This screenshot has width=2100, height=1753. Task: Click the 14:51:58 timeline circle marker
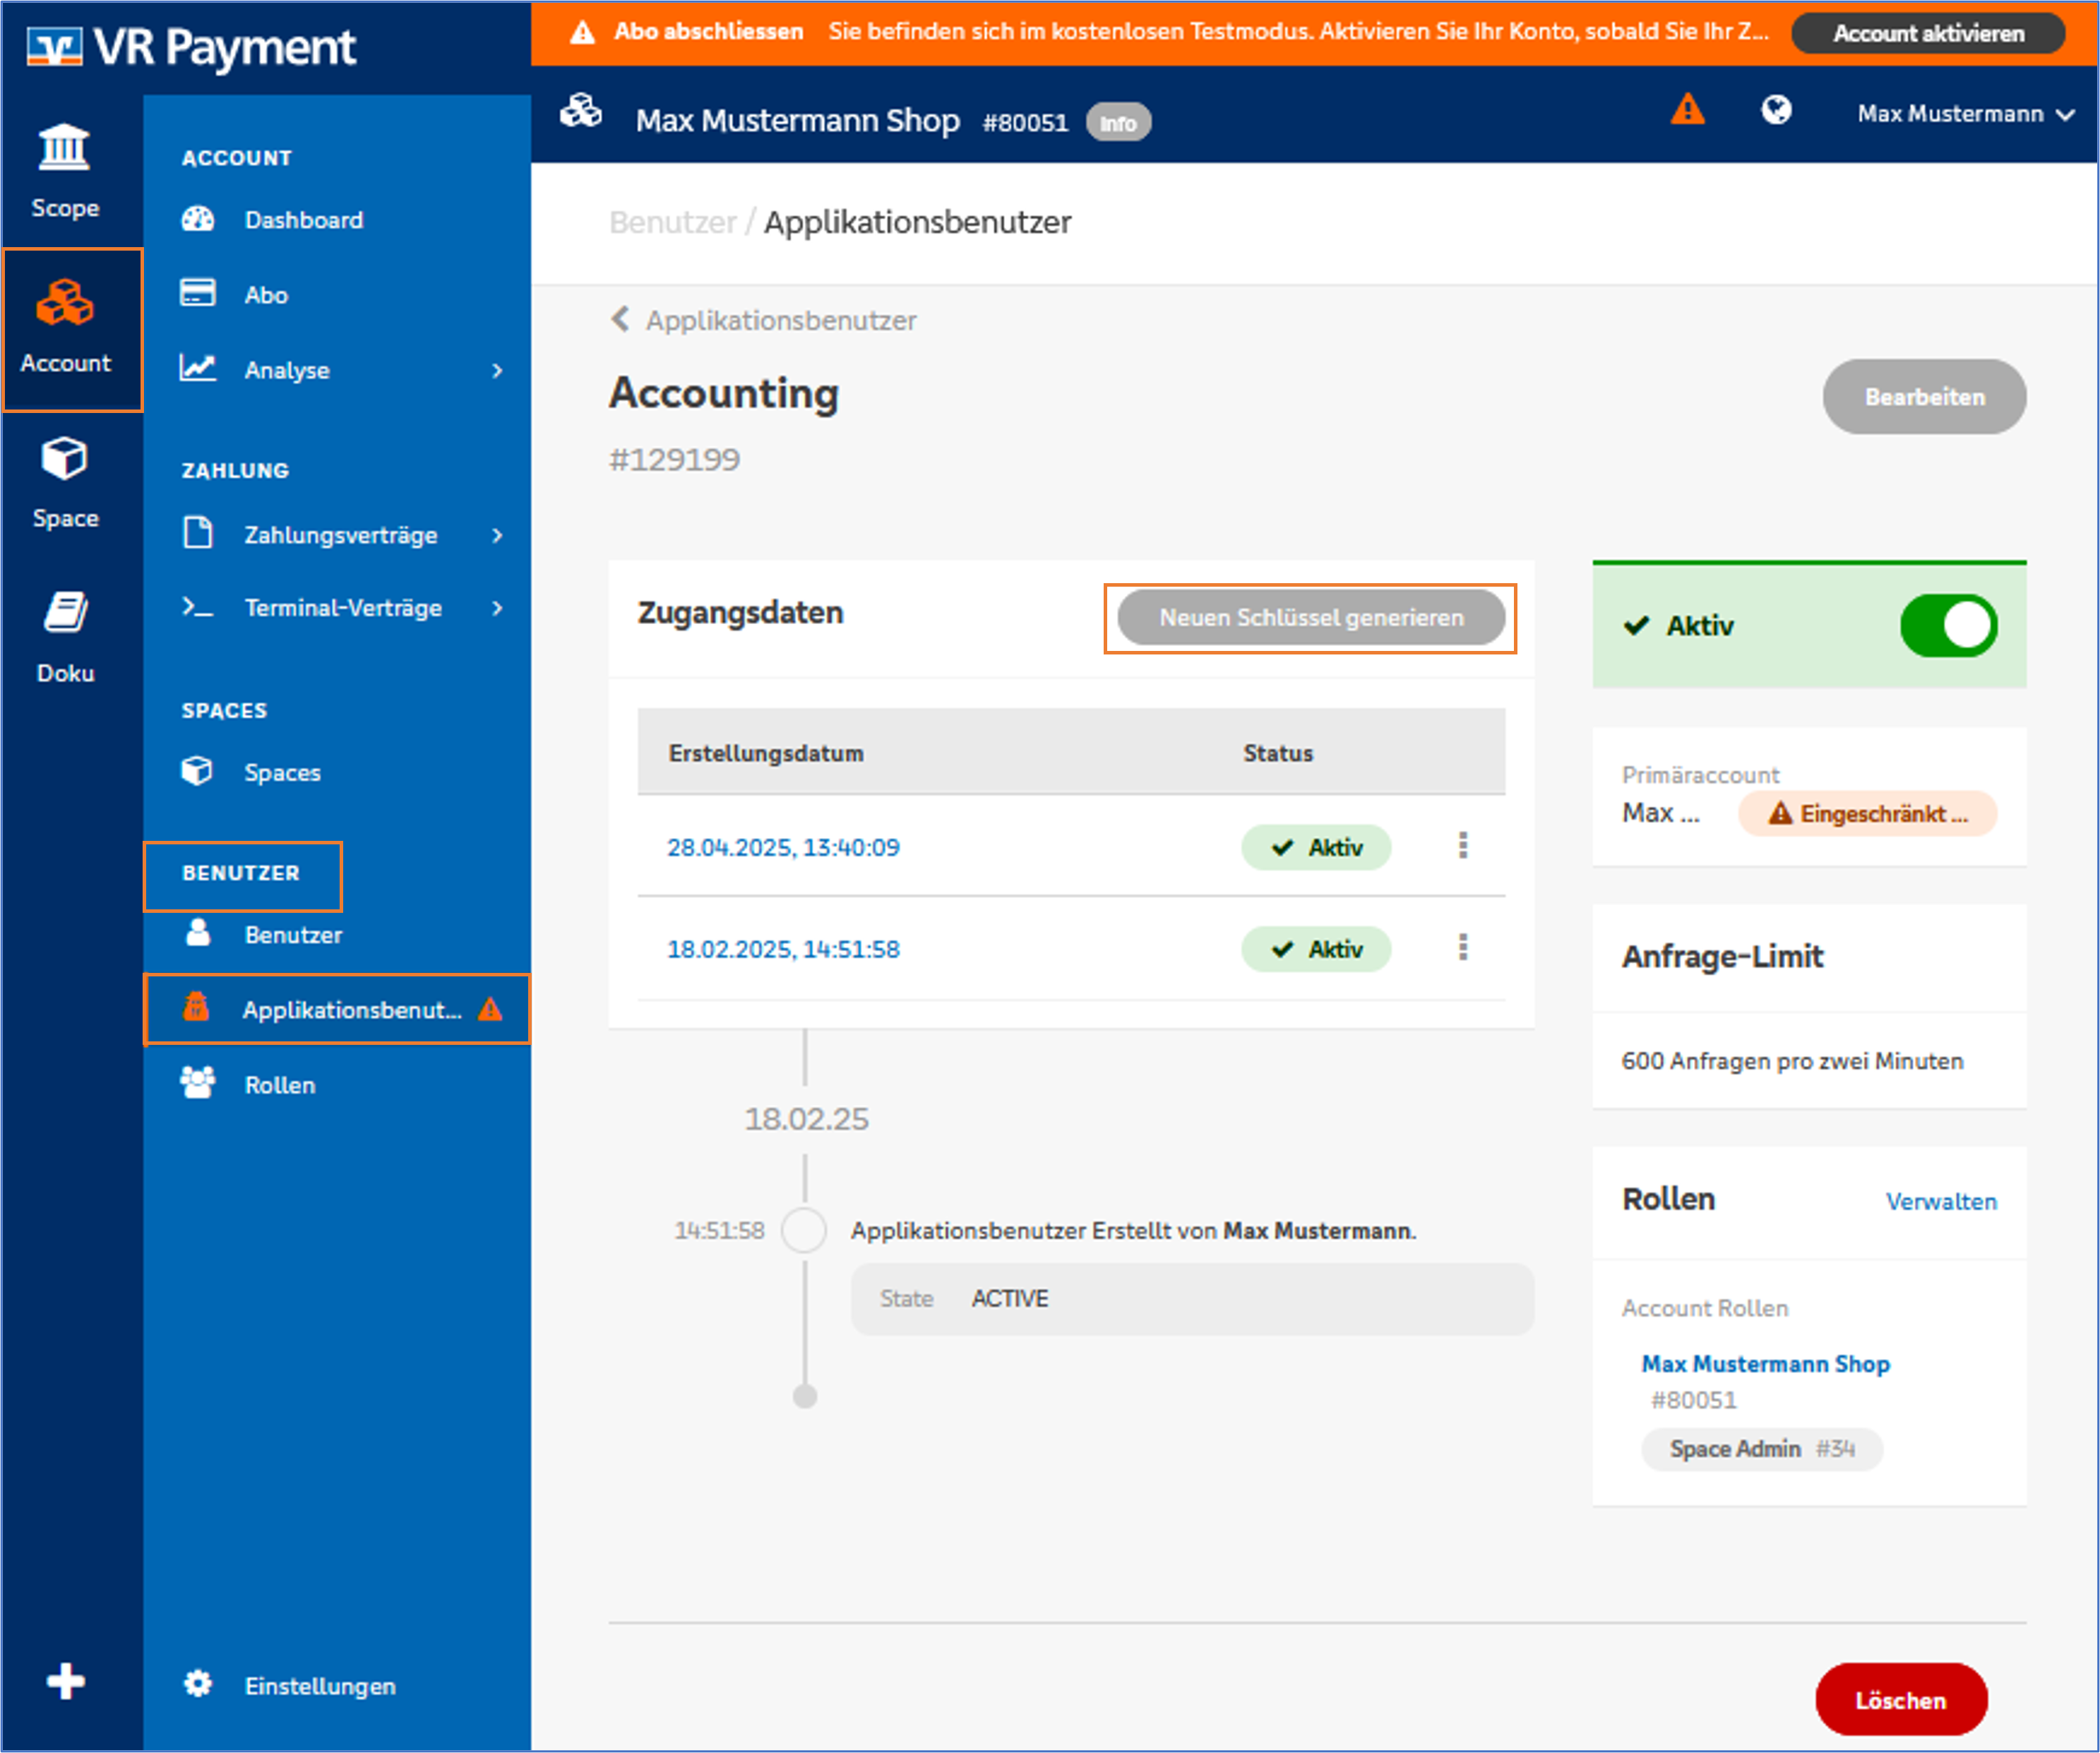(804, 1230)
